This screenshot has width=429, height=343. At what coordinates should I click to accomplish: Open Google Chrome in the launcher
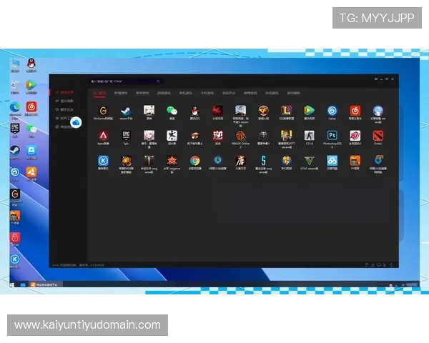pos(194,163)
